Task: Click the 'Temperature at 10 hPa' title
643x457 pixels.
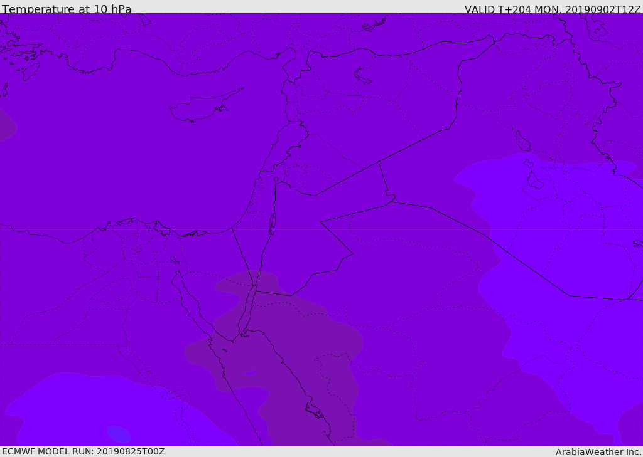Action: pos(67,9)
